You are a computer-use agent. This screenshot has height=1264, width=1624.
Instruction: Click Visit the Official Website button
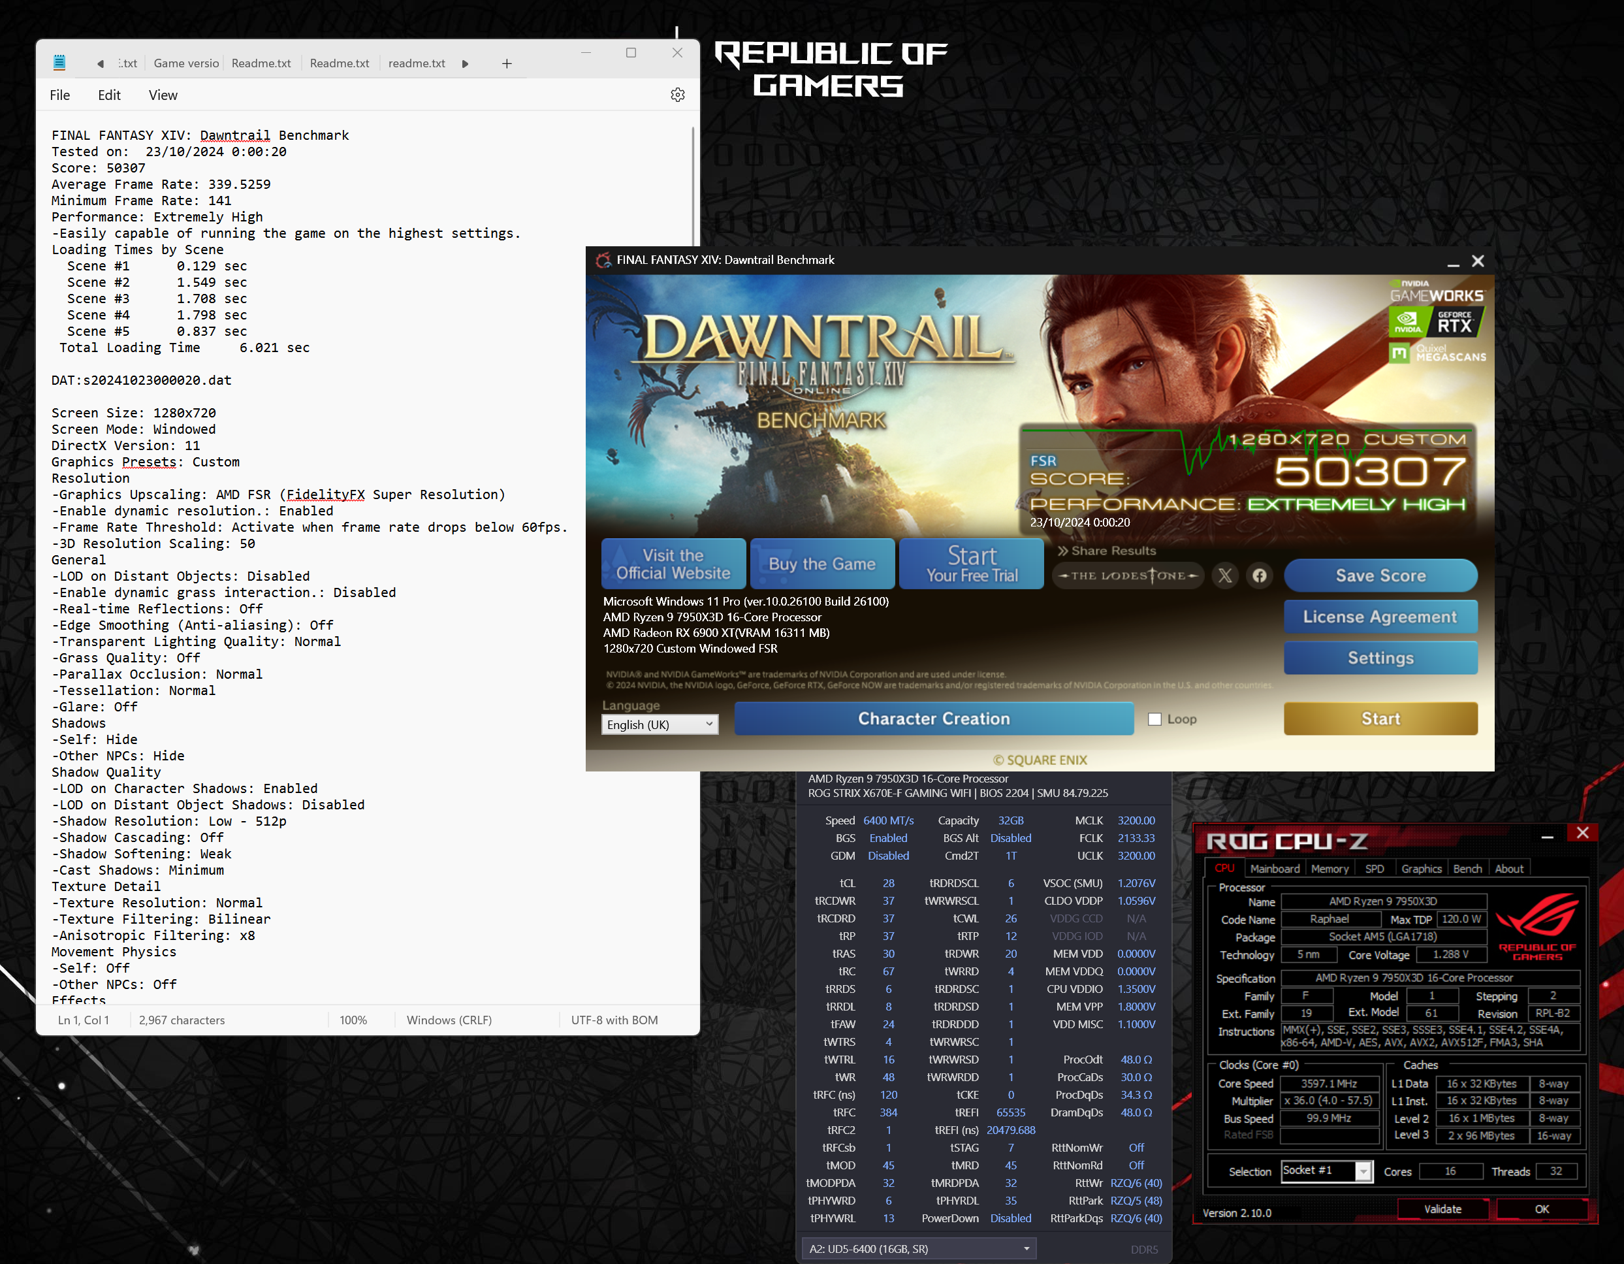pos(673,564)
